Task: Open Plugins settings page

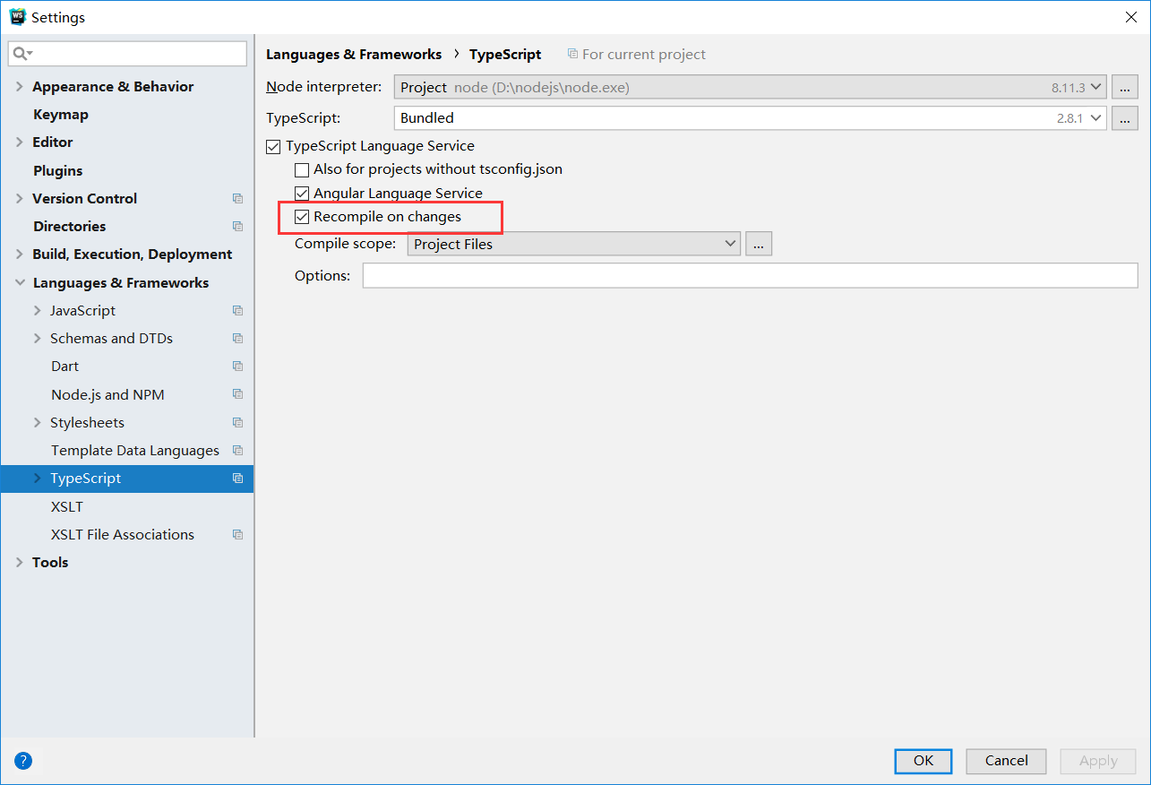Action: click(57, 171)
